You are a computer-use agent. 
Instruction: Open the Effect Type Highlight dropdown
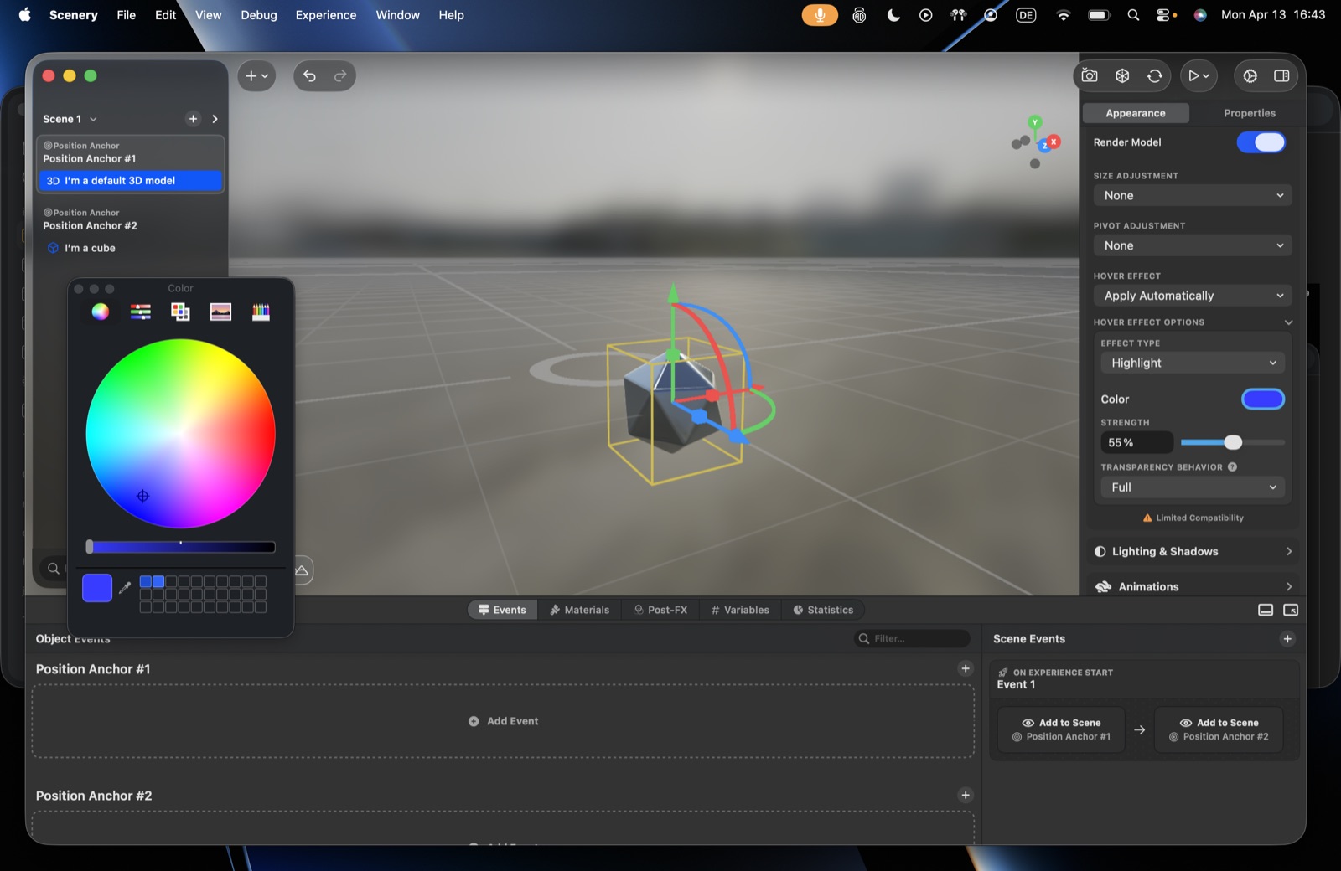tap(1193, 363)
